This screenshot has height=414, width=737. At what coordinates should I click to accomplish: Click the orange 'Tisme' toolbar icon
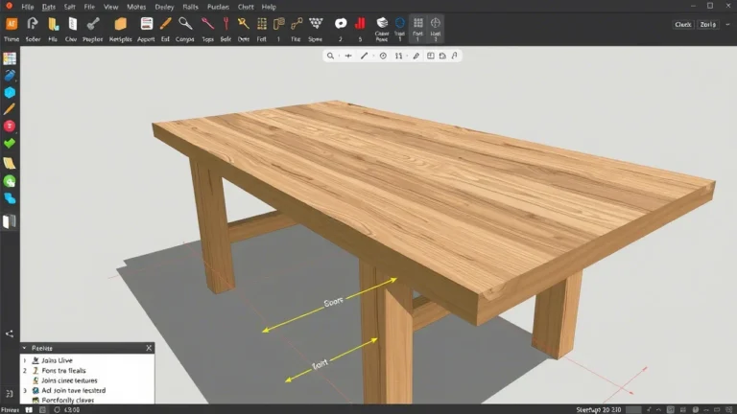[x=12, y=24]
